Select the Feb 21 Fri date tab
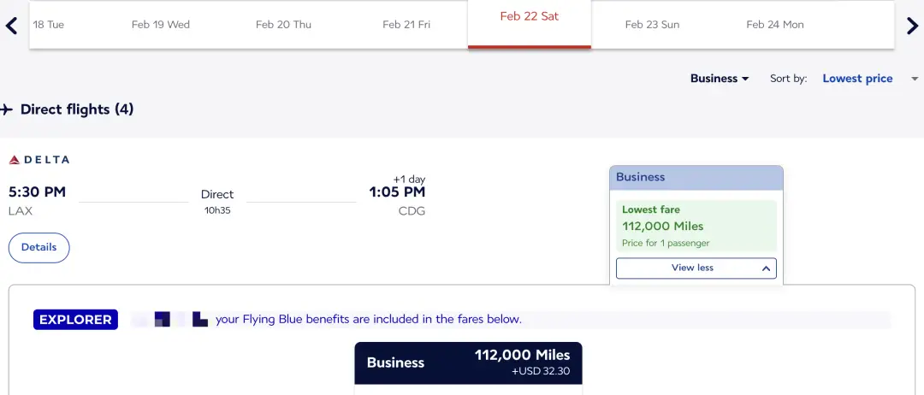 [406, 25]
